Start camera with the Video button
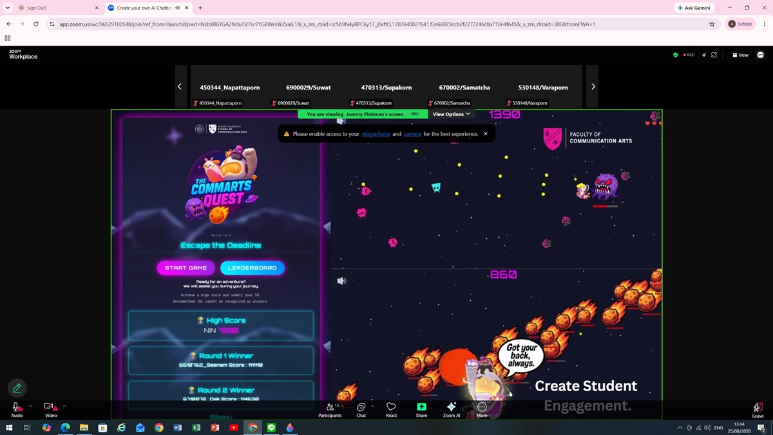This screenshot has width=773, height=435. click(x=50, y=410)
